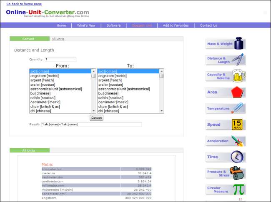Viewport: 271px width, 202px height.
Task: Follow the Go back to home page link
Action: tap(24, 4)
